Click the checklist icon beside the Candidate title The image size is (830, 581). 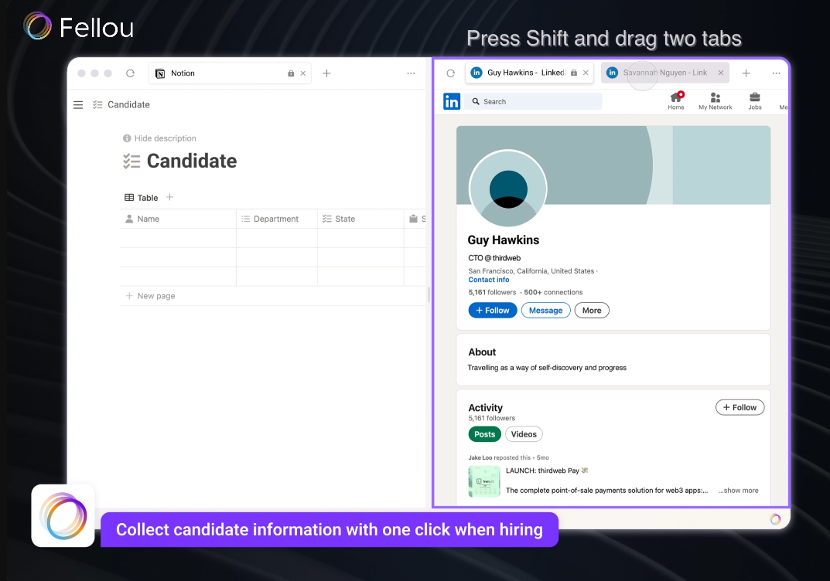pyautogui.click(x=132, y=161)
